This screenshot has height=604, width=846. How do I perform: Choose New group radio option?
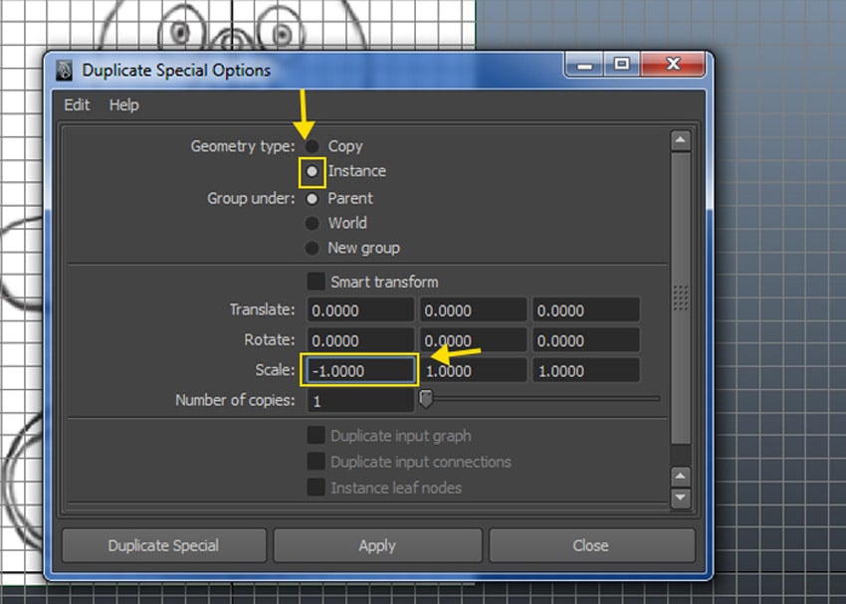click(x=312, y=248)
